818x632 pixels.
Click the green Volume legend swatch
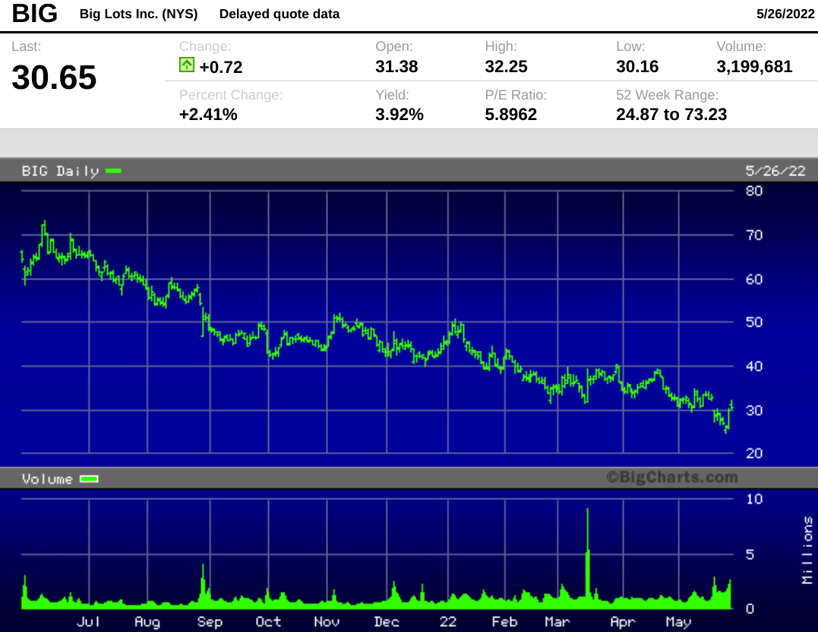[89, 479]
